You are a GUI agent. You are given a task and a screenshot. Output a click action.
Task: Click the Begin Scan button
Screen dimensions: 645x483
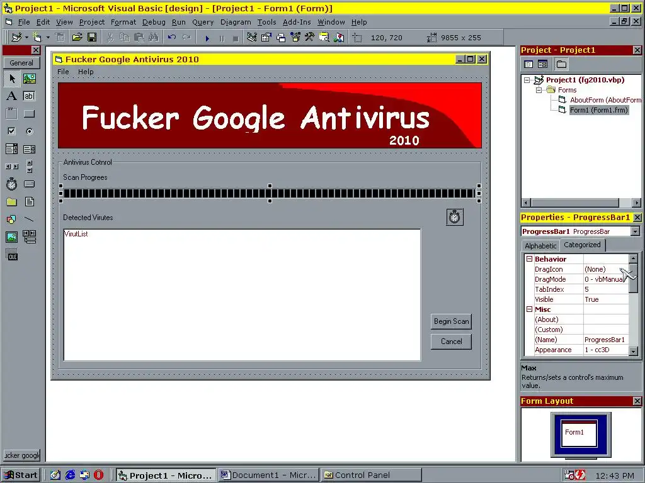[451, 321]
